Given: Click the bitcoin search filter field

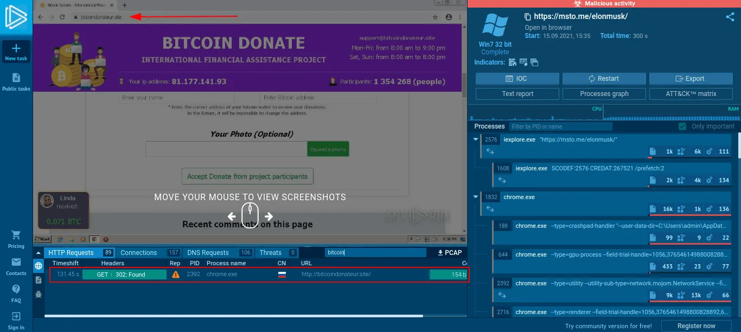Looking at the screenshot, I should tap(375, 253).
